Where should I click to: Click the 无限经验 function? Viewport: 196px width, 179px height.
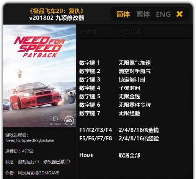129,113
